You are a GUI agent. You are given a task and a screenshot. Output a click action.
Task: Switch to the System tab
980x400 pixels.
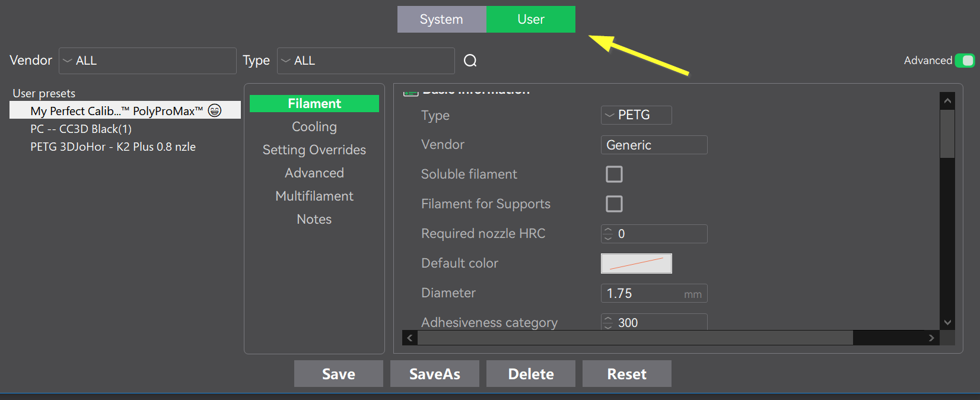(x=441, y=20)
